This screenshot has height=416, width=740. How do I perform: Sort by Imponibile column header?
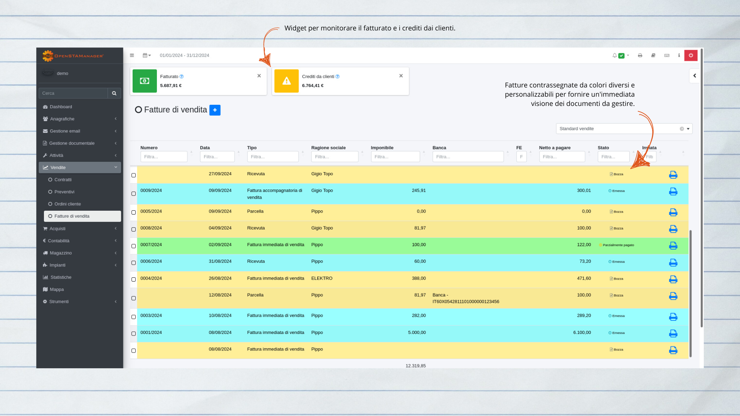382,148
